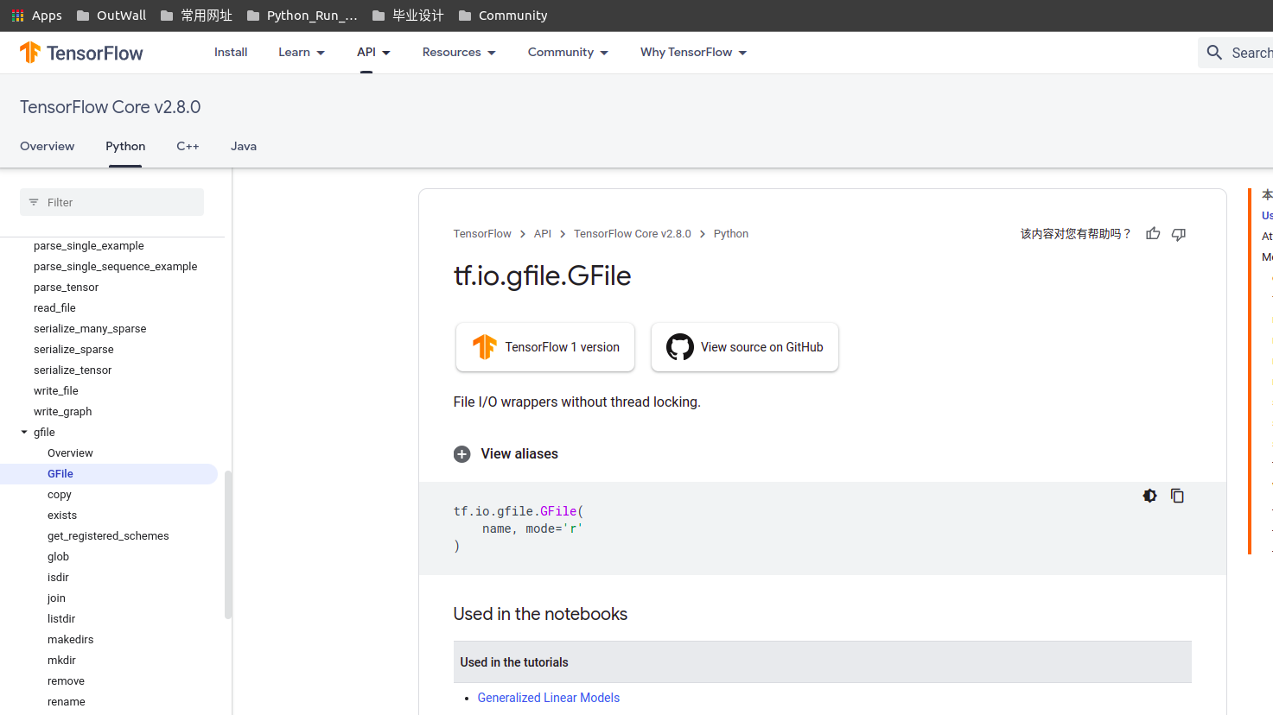
Task: Select isdir in gfile list
Action: pos(58,578)
